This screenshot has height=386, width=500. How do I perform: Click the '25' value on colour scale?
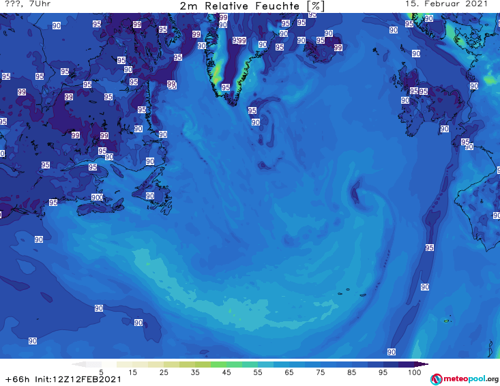point(164,372)
